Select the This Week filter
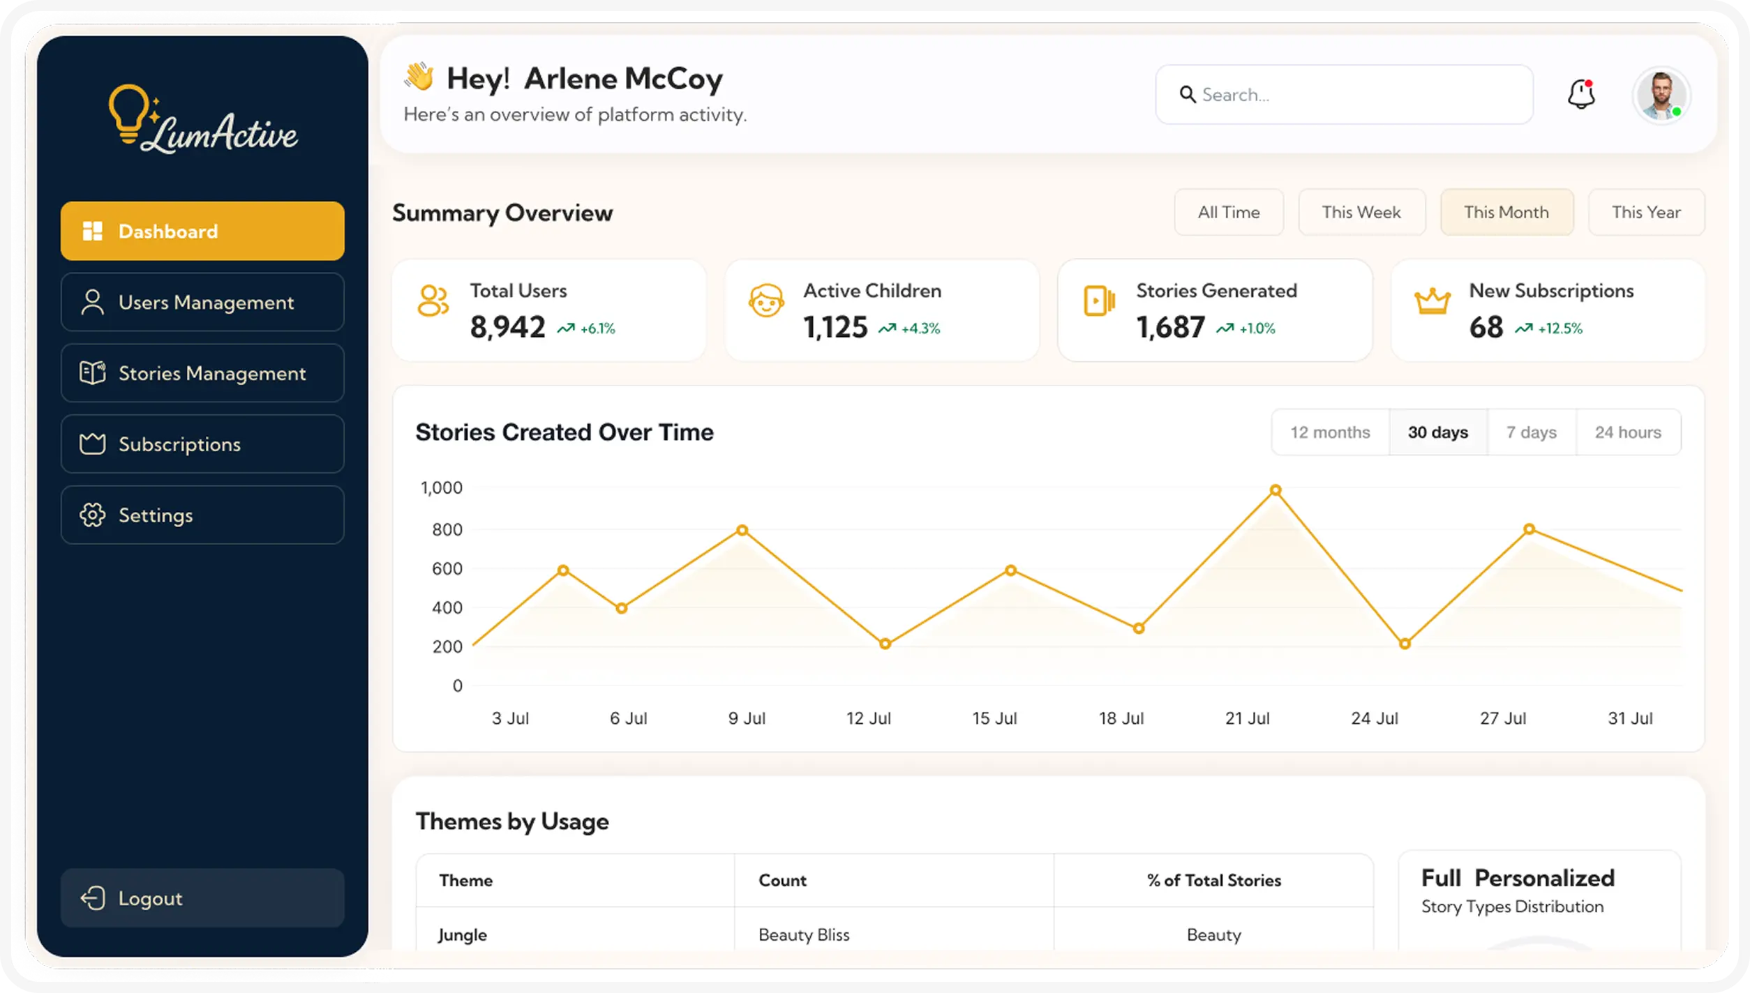The height and width of the screenshot is (993, 1750). click(1361, 212)
